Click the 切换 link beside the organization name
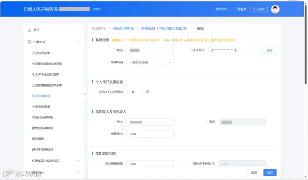Image resolution: width=308 pixels, height=180 pixels. [97, 9]
